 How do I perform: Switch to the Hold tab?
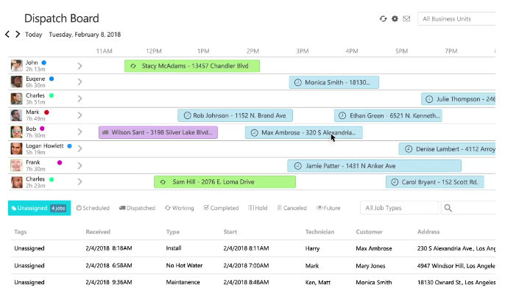coord(258,208)
